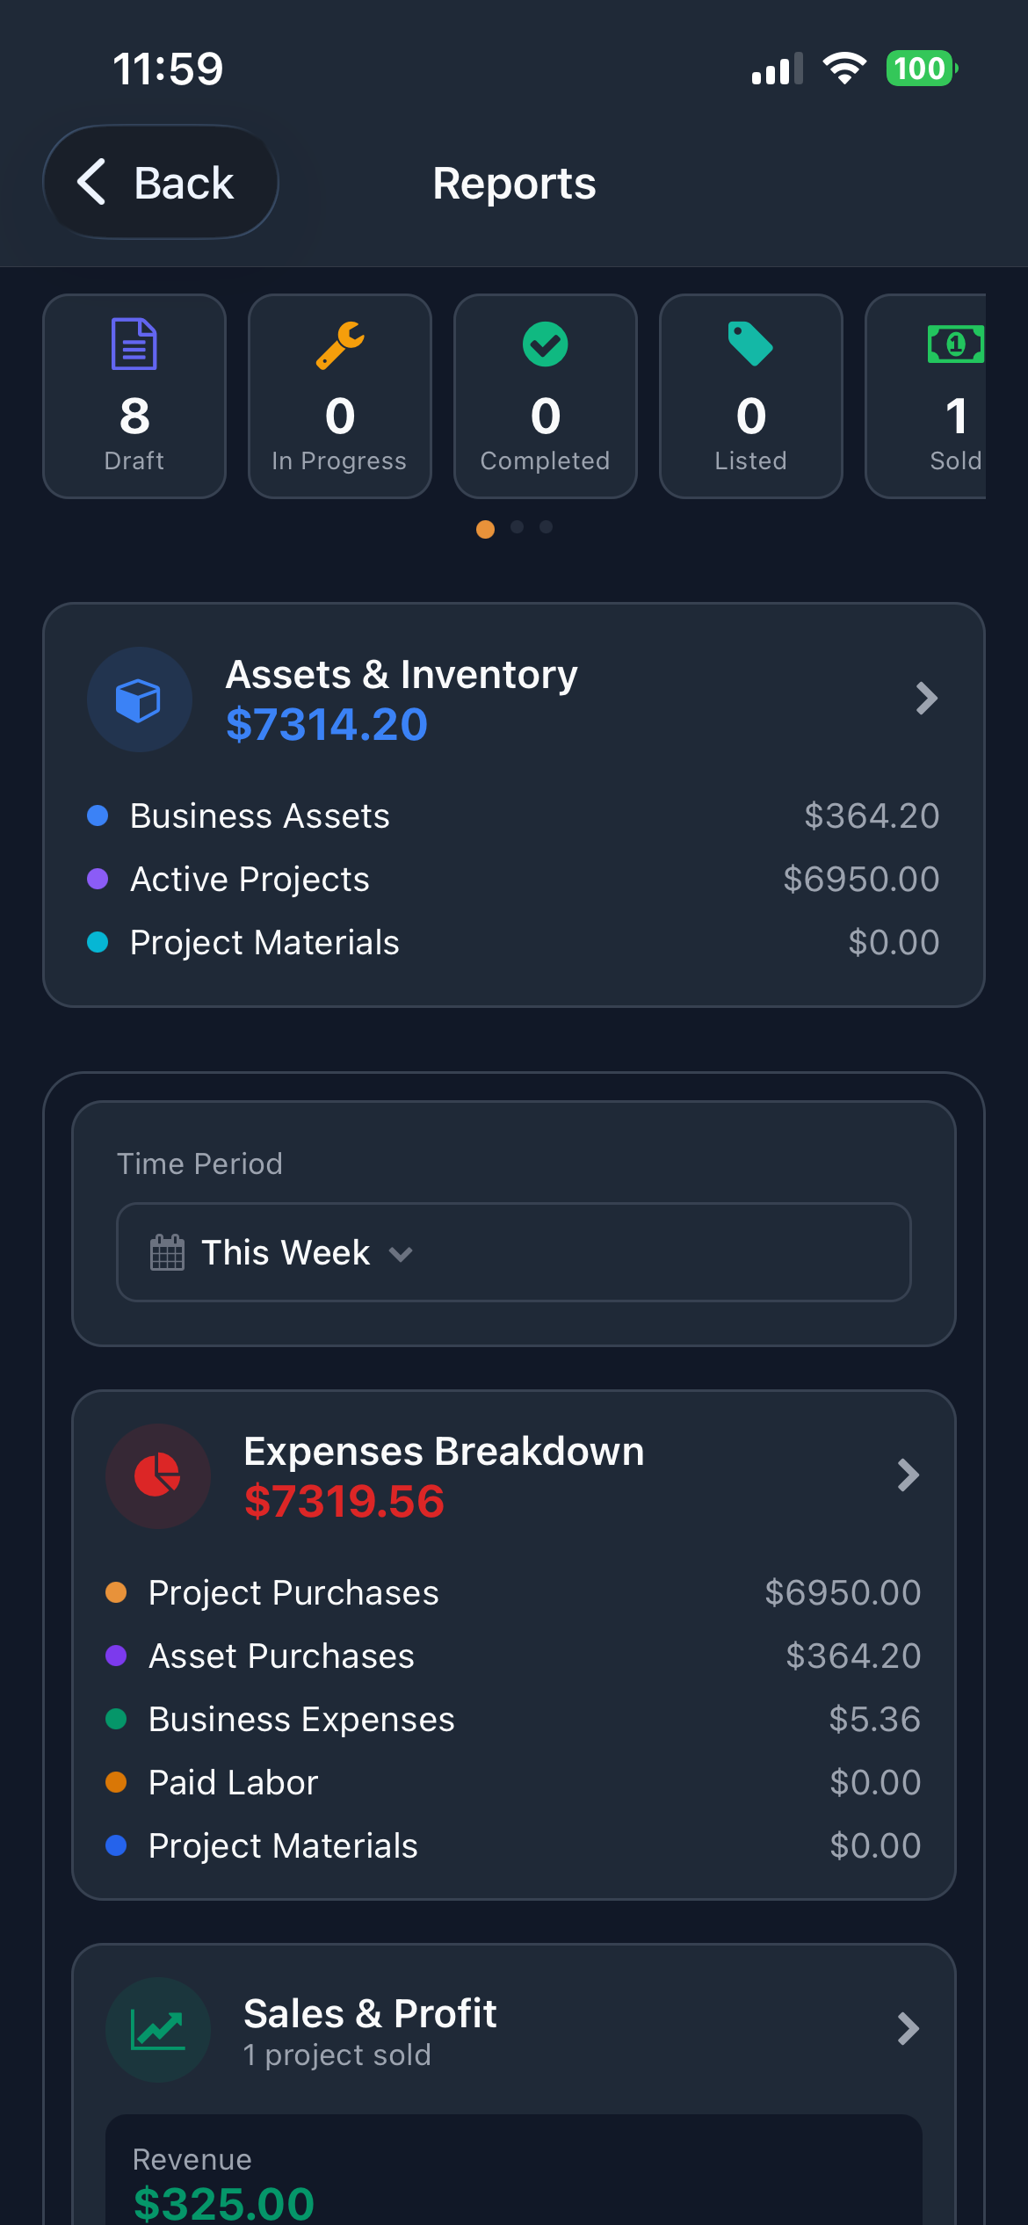The width and height of the screenshot is (1028, 2225).
Task: Select the second page indicator dot
Action: pyautogui.click(x=517, y=527)
